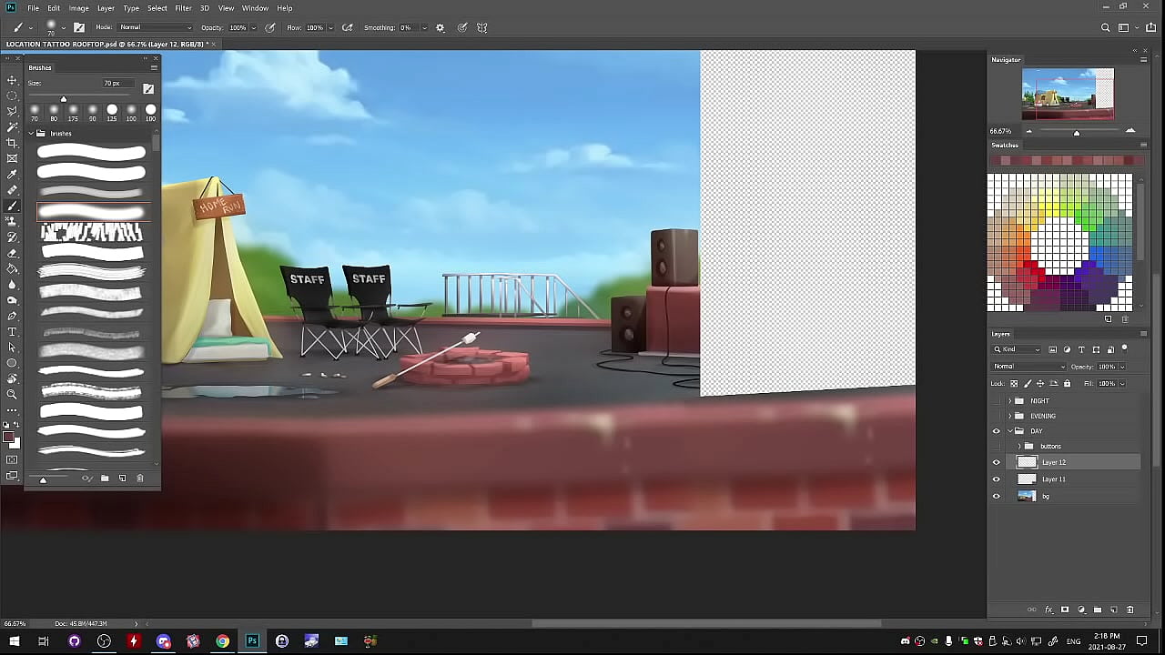
Task: Choose the Horizontal Type tool
Action: (x=12, y=332)
